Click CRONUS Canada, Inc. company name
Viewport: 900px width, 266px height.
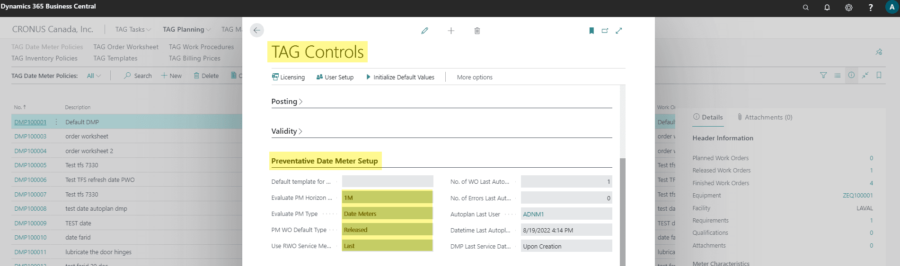53,29
